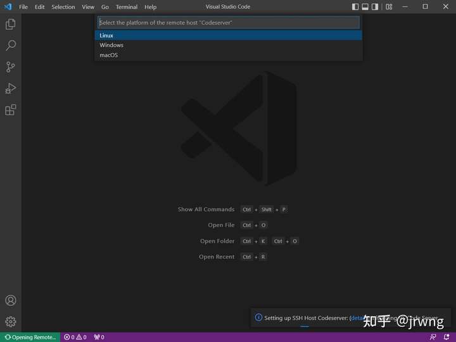Open the View menu
This screenshot has height=342, width=456.
click(88, 7)
